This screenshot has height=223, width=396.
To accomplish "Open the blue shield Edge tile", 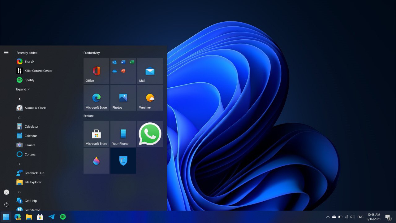I will 123,160.
